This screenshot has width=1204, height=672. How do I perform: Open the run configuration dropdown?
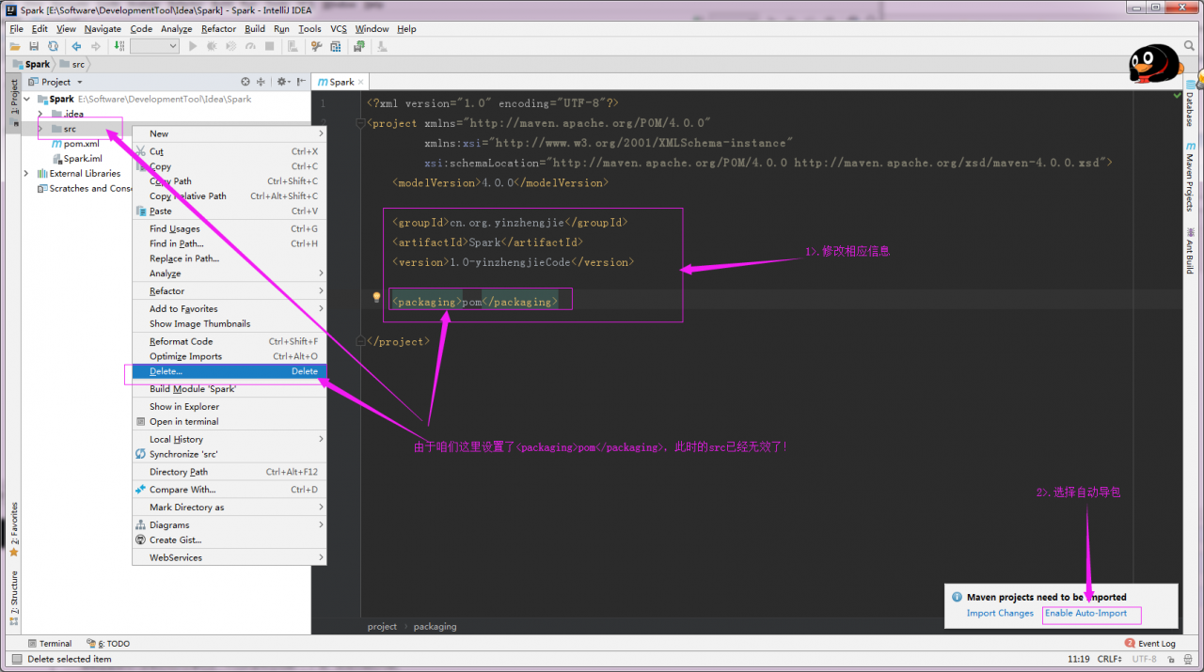[x=154, y=46]
